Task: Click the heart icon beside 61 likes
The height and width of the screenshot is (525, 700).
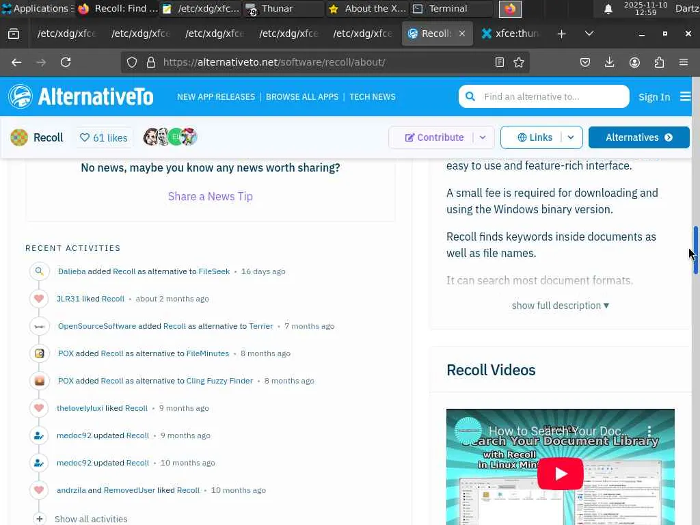Action: [84, 137]
